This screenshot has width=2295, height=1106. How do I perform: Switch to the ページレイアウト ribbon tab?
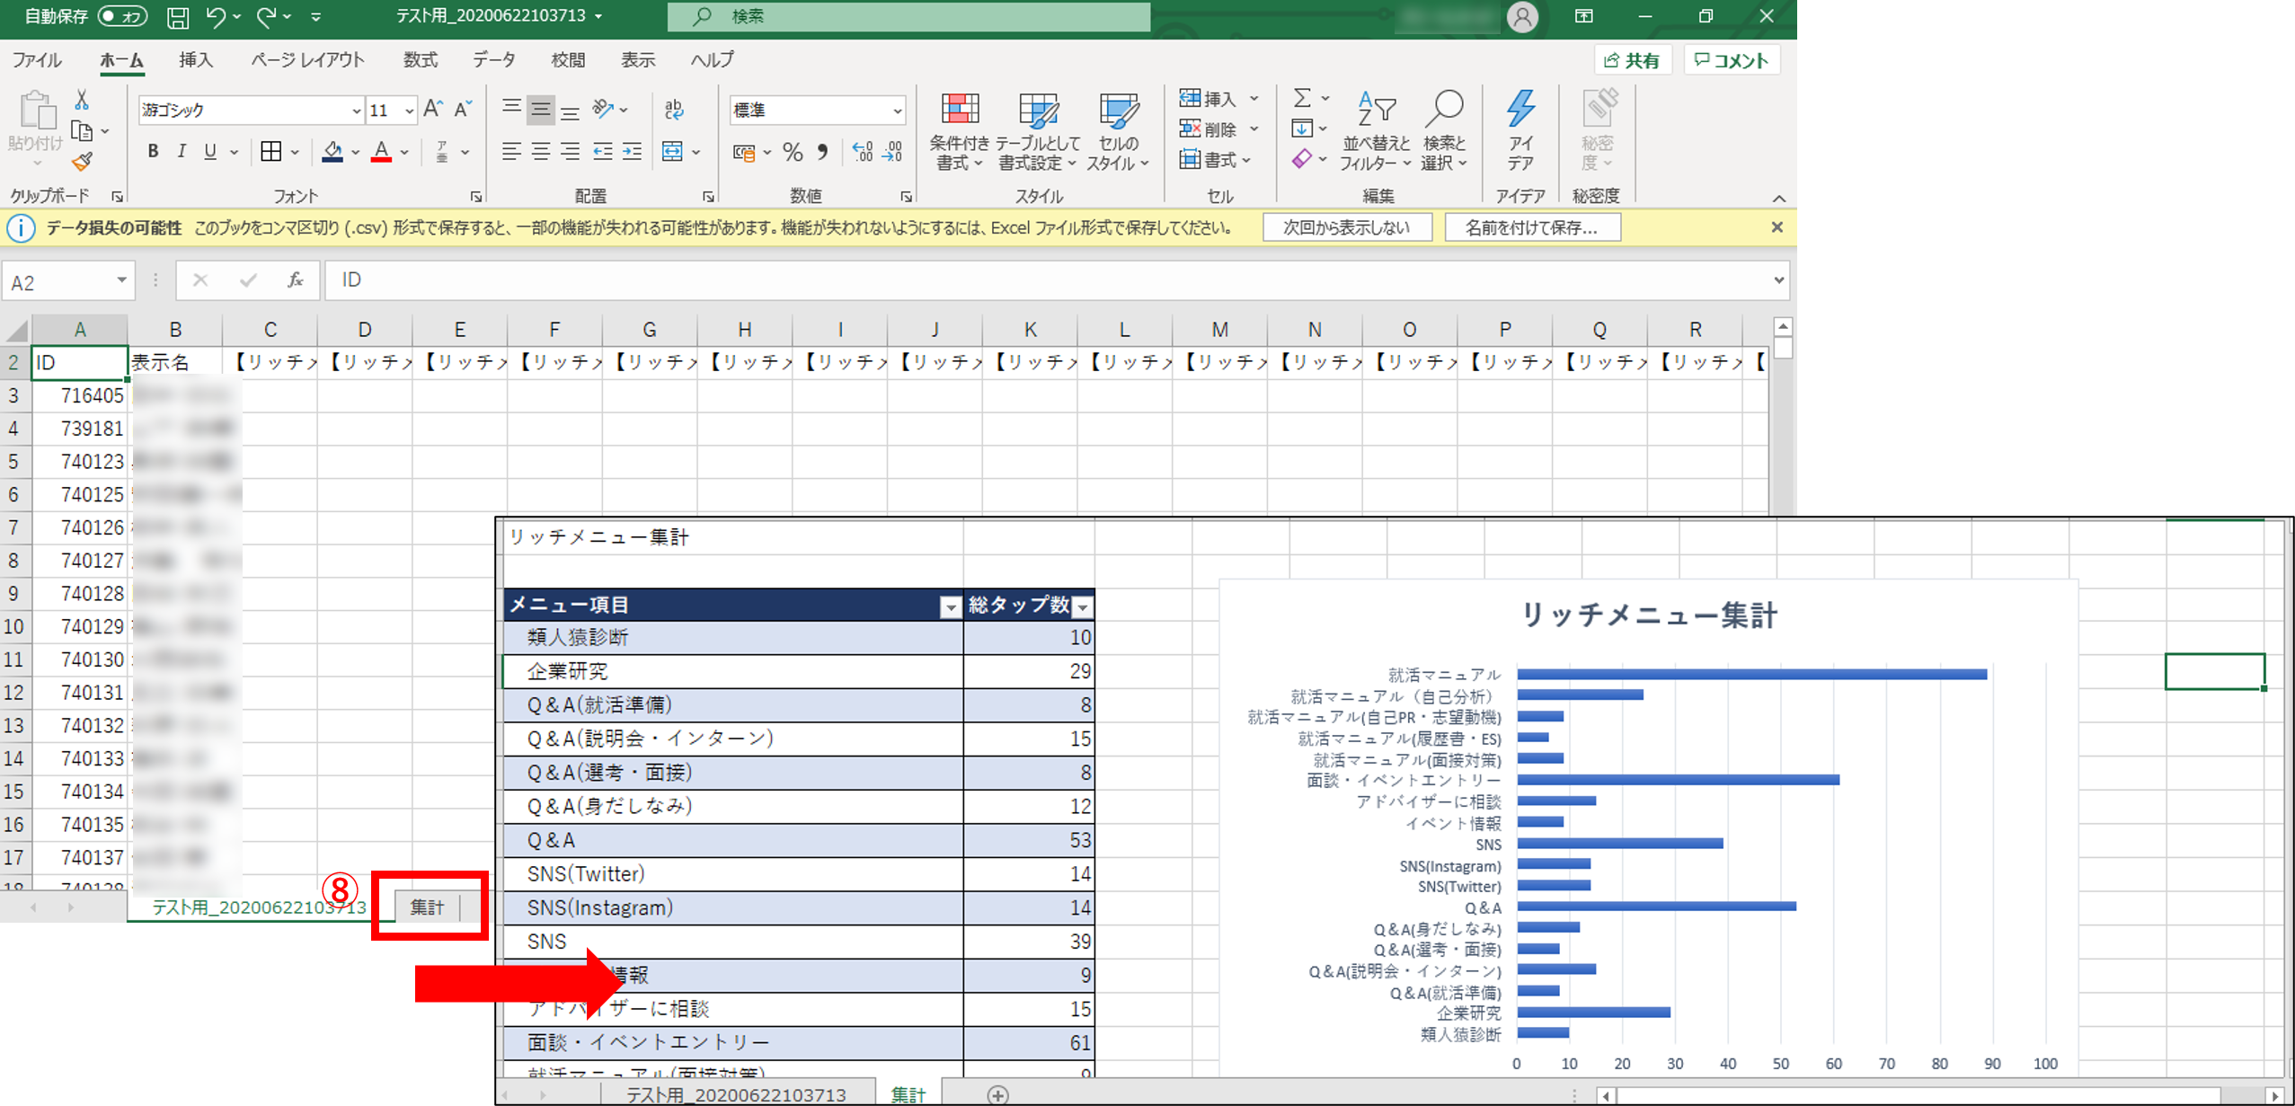tap(307, 60)
